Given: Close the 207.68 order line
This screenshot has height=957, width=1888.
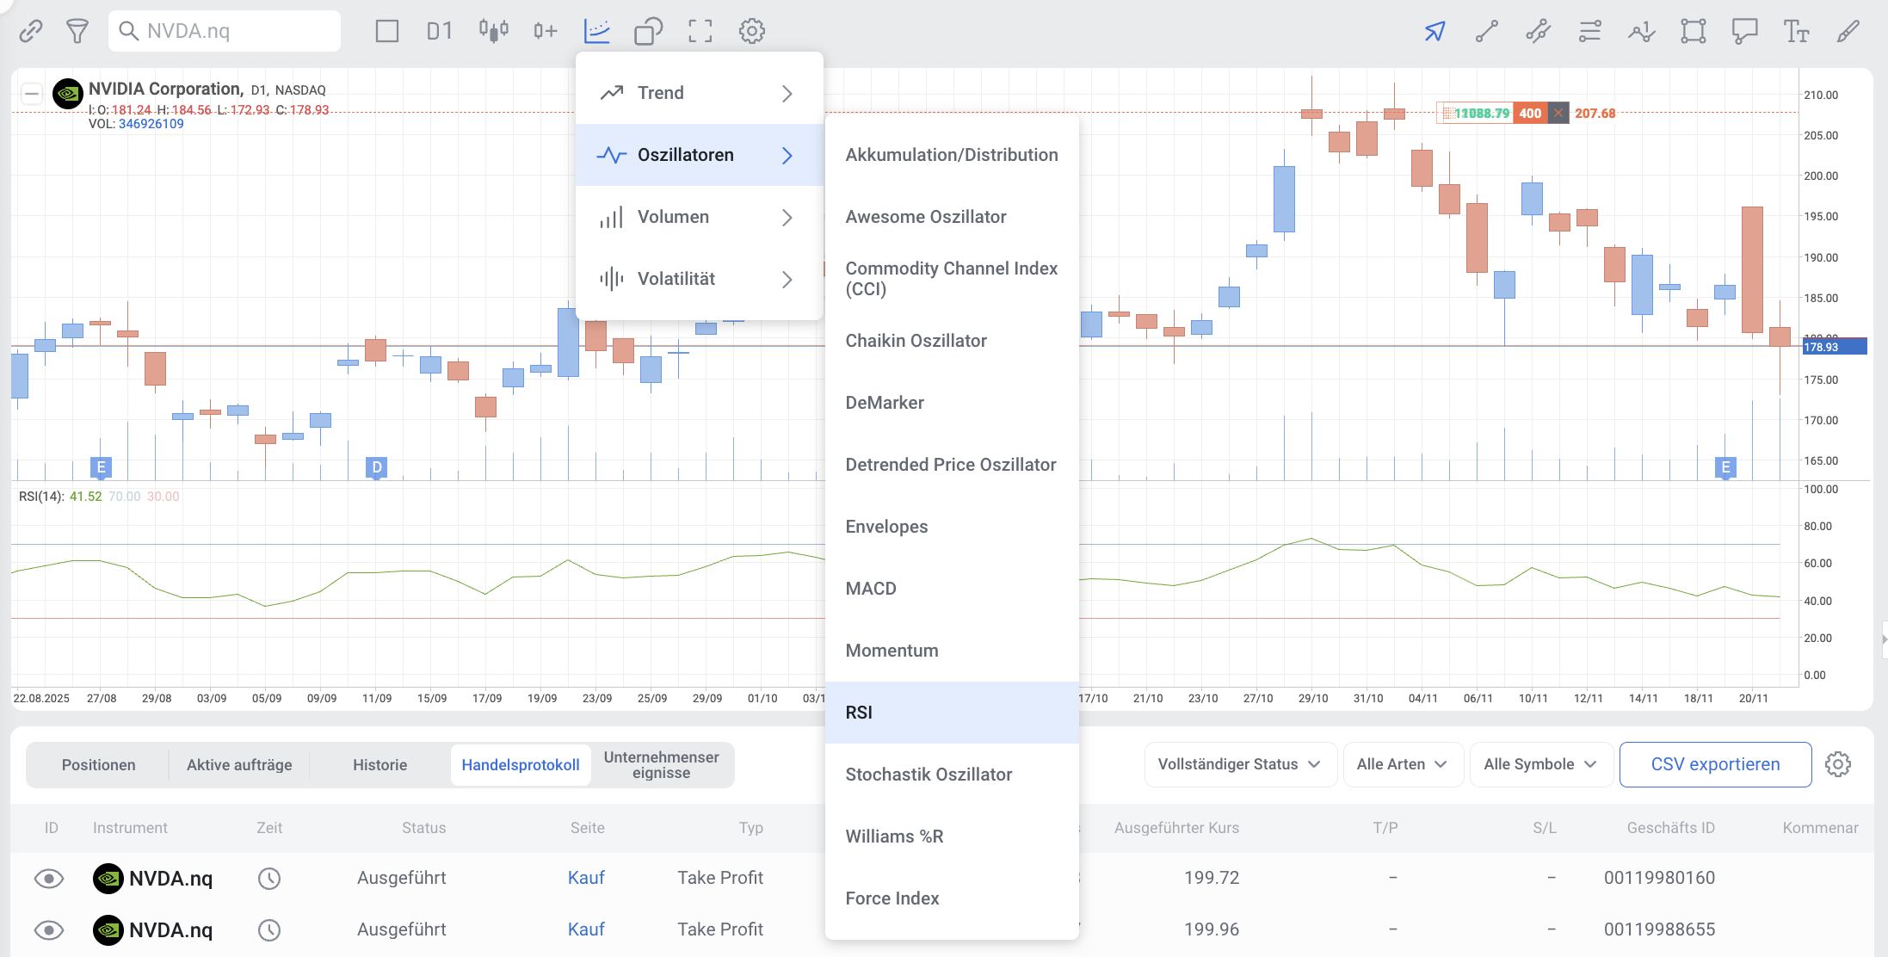Looking at the screenshot, I should 1558,114.
